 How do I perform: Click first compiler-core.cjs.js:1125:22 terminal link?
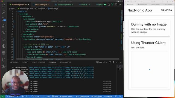(x=61, y=68)
